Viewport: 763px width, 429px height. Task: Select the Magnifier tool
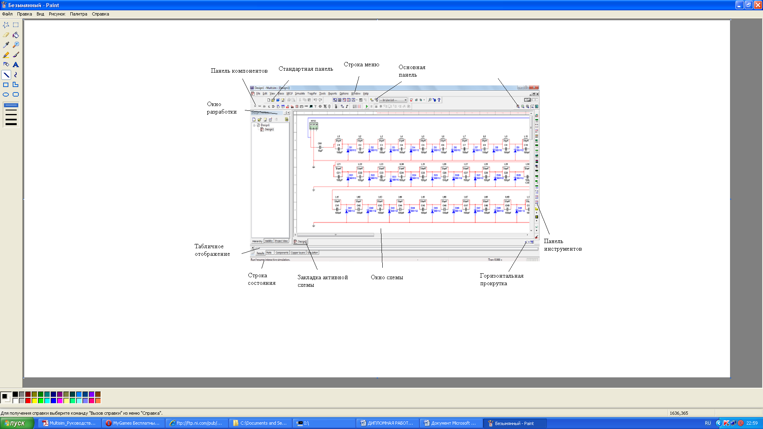(x=16, y=45)
